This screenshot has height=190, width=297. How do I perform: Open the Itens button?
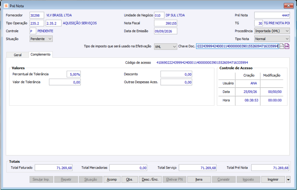tap(199, 180)
